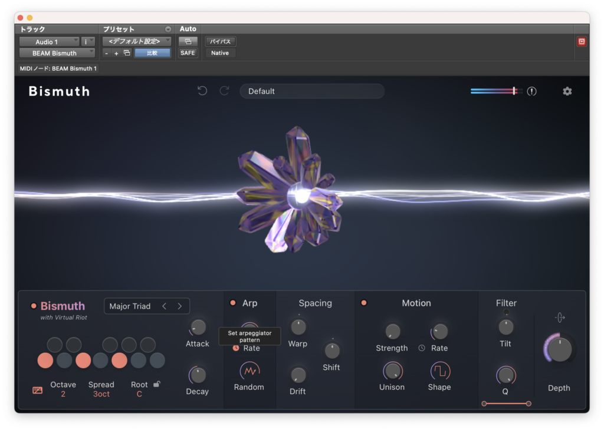This screenshot has width=604, height=430.
Task: Click the Decay knob
Action: 198,375
